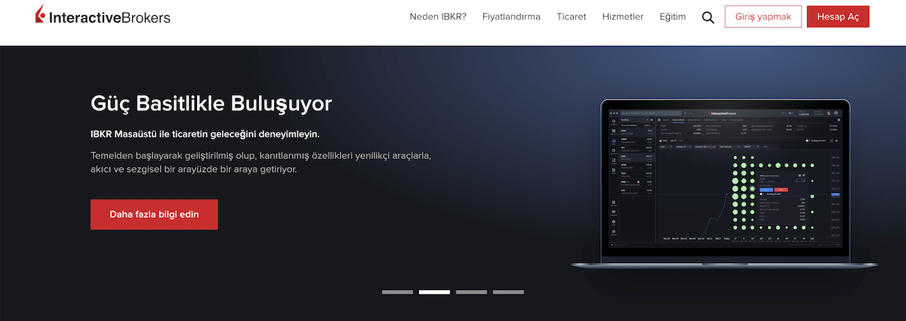This screenshot has height=321, width=906.
Task: Click the Güç Basitlikle Buluşuyor heading
Action: point(211,103)
